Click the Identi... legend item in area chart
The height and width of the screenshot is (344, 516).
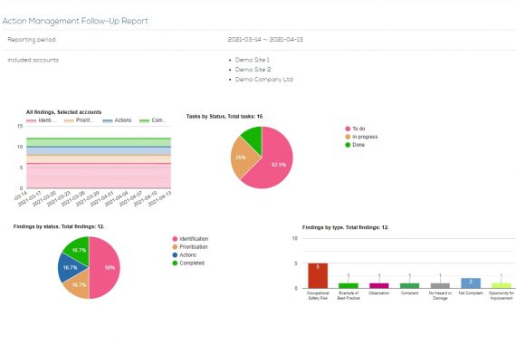[x=40, y=120]
